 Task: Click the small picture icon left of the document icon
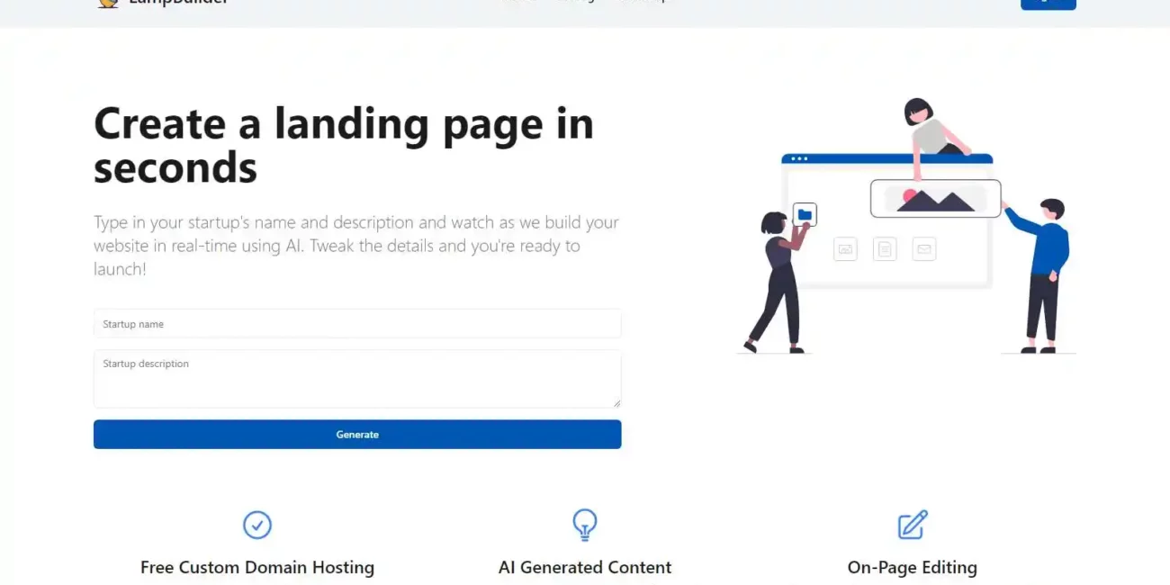point(845,249)
